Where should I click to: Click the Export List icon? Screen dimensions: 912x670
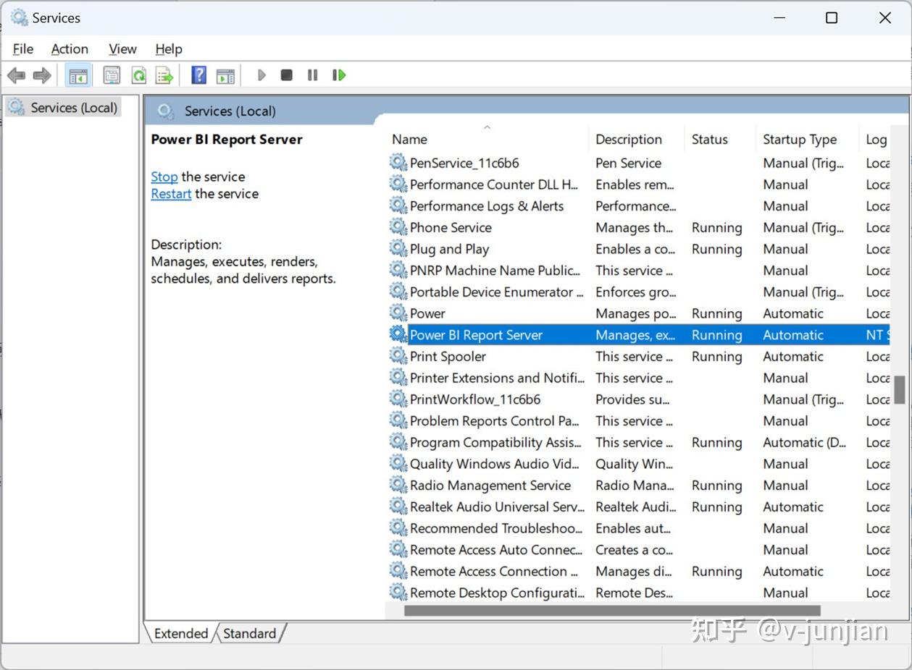tap(164, 75)
